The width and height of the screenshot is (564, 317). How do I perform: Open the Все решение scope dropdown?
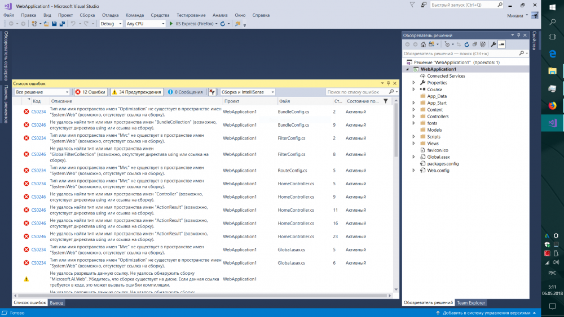[42, 92]
